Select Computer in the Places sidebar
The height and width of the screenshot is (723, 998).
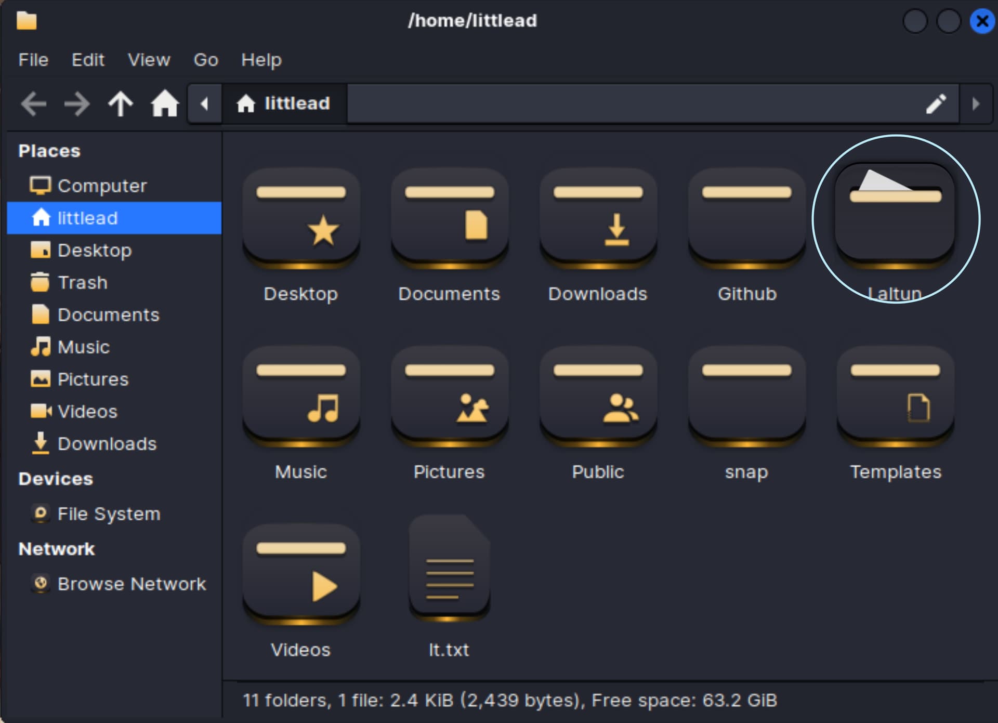114,186
